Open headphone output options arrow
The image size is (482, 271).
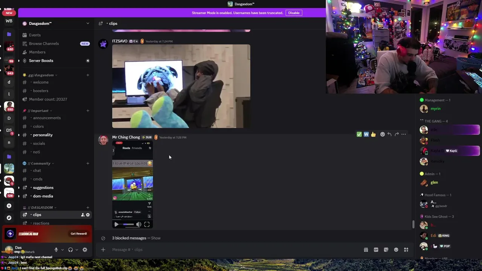tap(77, 250)
